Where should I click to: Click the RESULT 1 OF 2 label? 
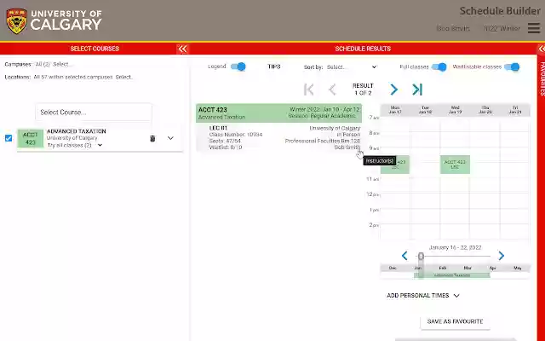tap(363, 90)
